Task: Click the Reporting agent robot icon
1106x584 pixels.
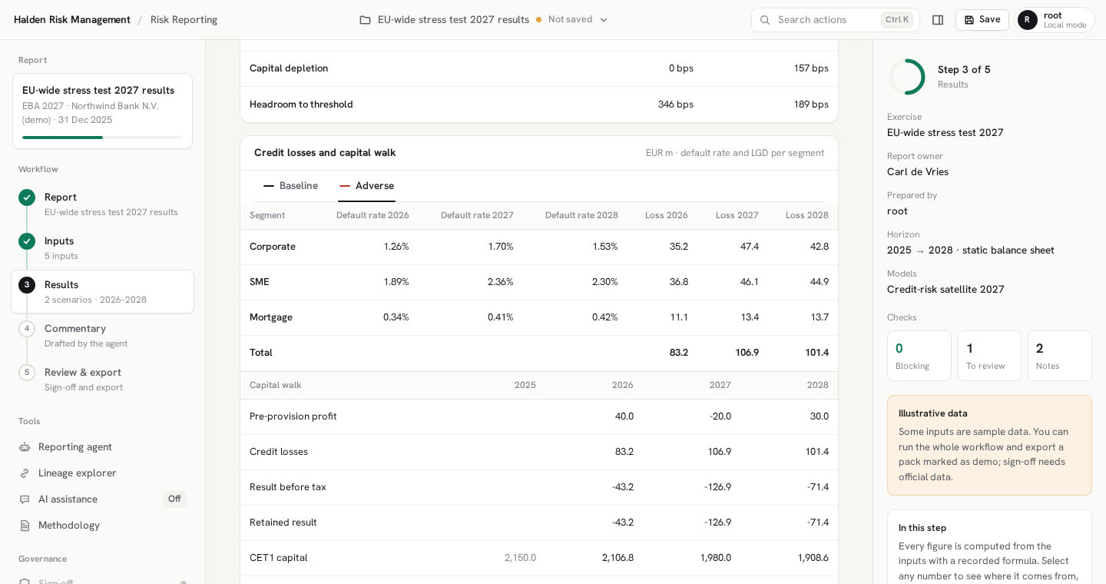Action: 25,447
